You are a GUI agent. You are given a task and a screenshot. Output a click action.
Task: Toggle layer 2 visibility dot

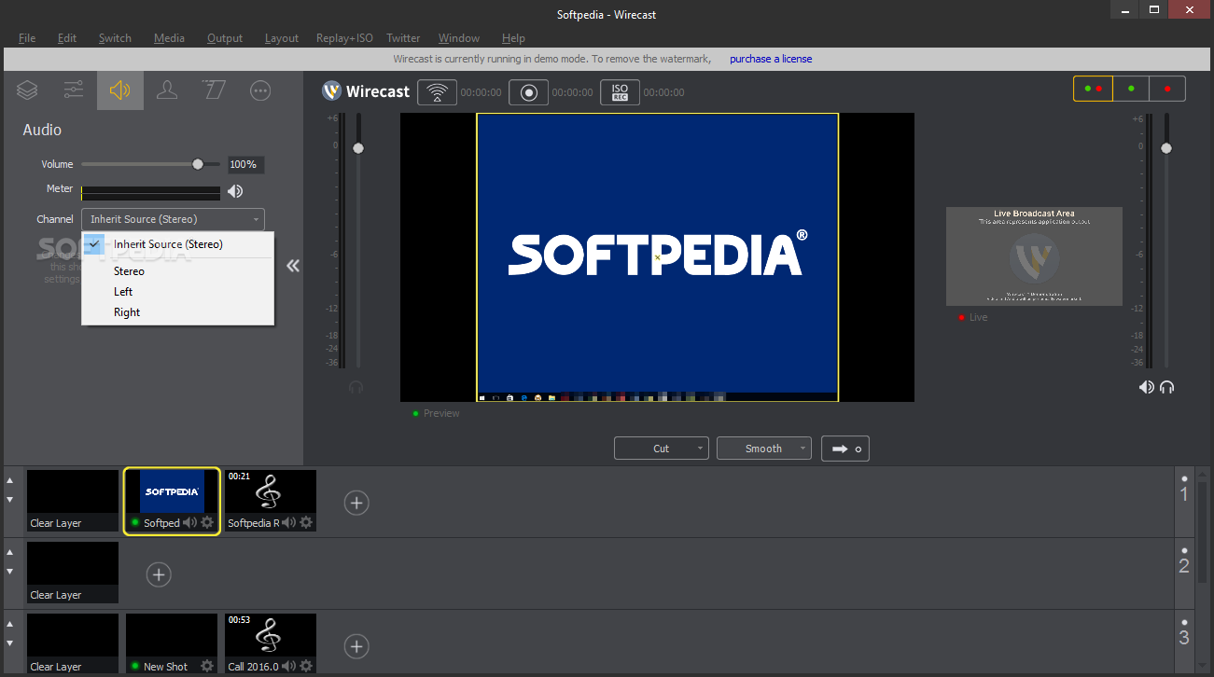(1184, 550)
